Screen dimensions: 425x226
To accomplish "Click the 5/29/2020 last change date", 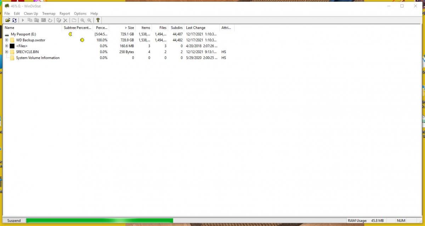I will (202, 58).
